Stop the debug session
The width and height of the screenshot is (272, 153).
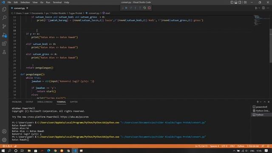pos(149,8)
